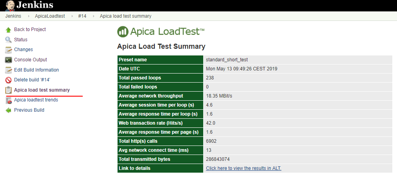Screen dimensions: 397x175
Task: Open the Console Output link
Action: point(30,60)
